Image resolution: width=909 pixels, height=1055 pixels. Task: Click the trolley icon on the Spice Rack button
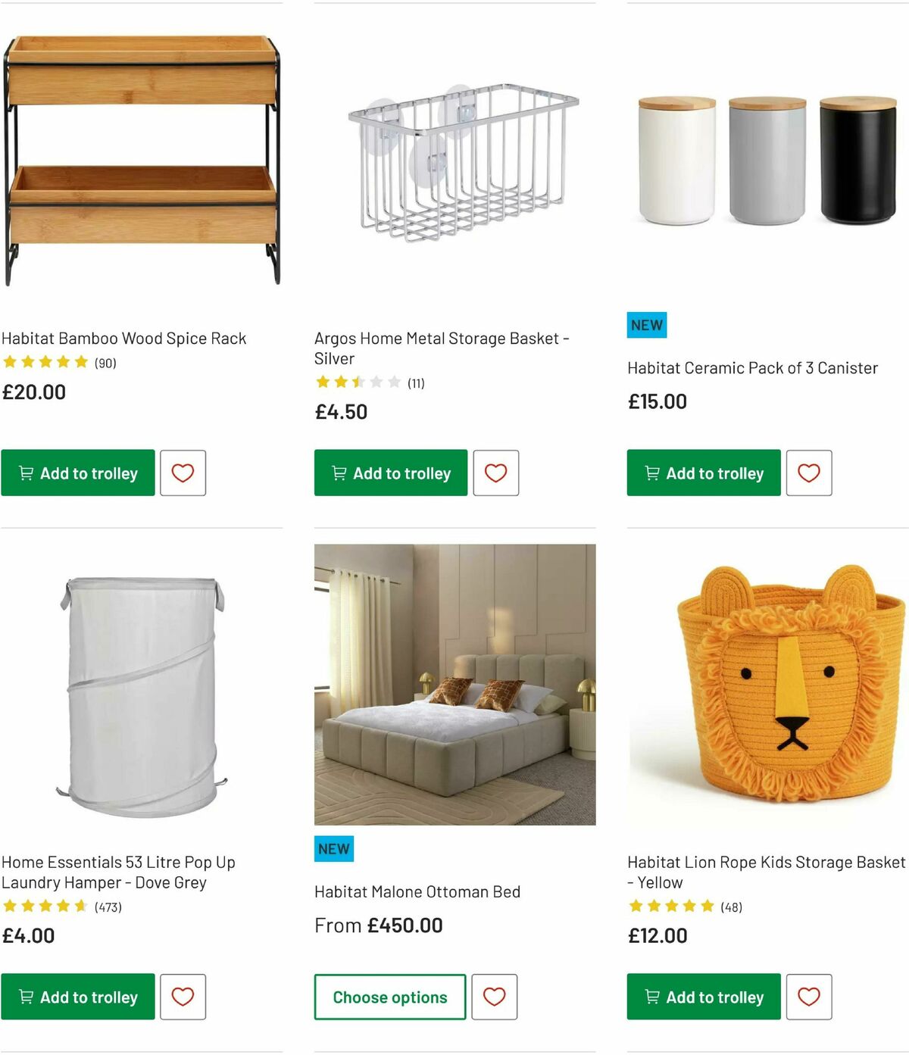point(27,473)
